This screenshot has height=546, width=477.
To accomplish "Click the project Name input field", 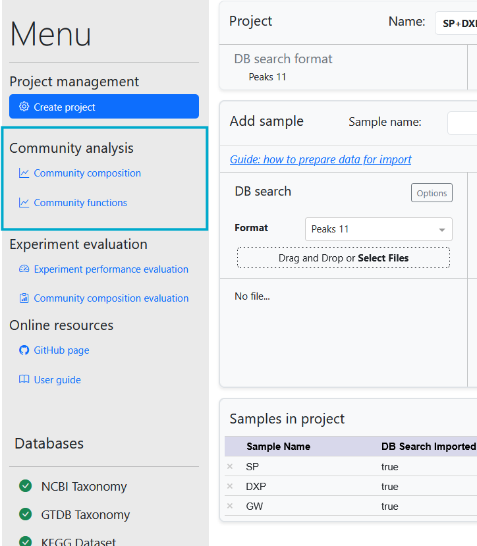I will (456, 23).
